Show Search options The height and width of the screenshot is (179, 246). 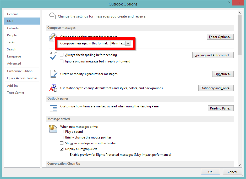(22, 49)
